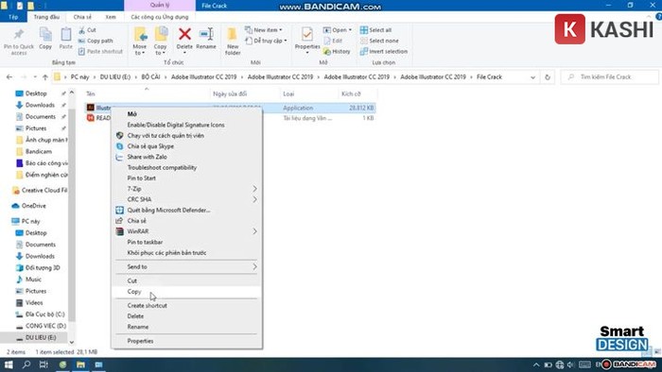Choose Rename in context menu
662x372 pixels.
(186, 327)
